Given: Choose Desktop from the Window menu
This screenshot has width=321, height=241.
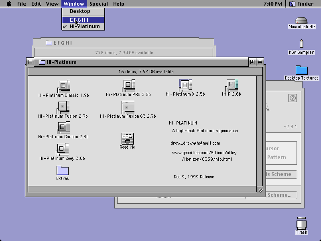Looking at the screenshot, I should tap(83, 11).
